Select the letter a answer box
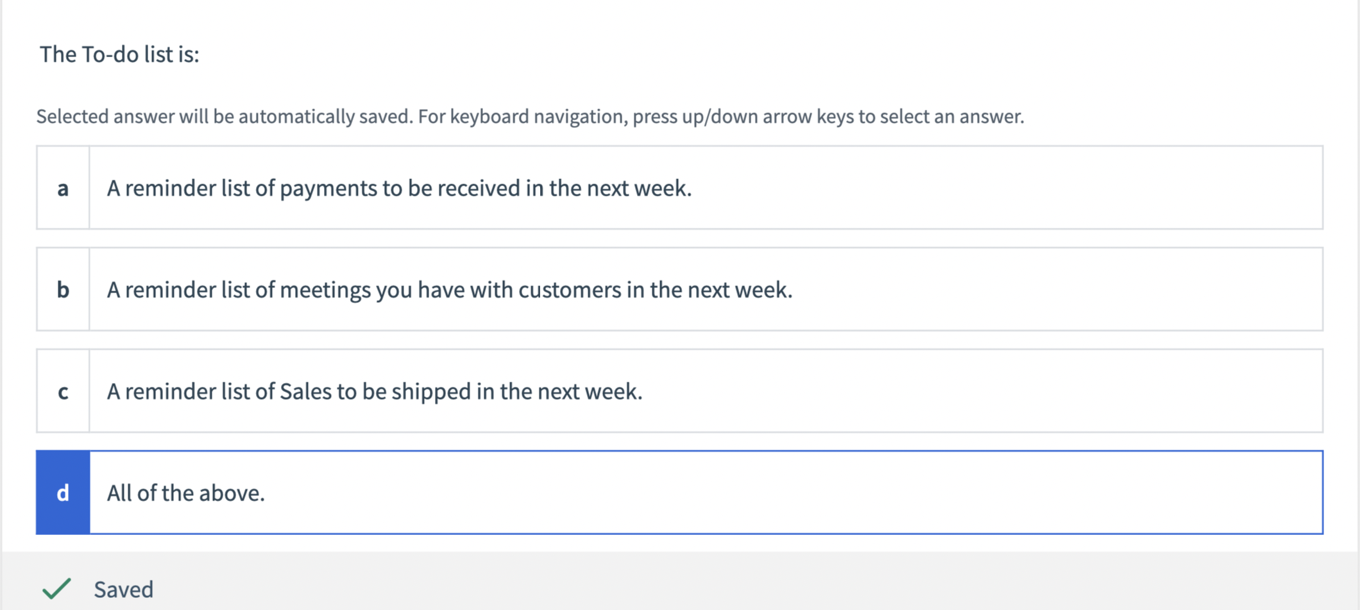 click(x=63, y=188)
